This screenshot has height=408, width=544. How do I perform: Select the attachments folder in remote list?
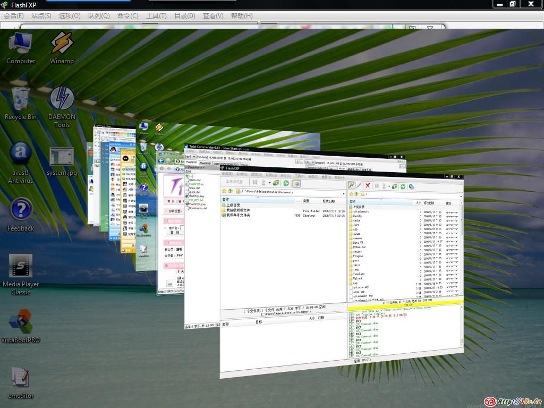click(x=361, y=211)
